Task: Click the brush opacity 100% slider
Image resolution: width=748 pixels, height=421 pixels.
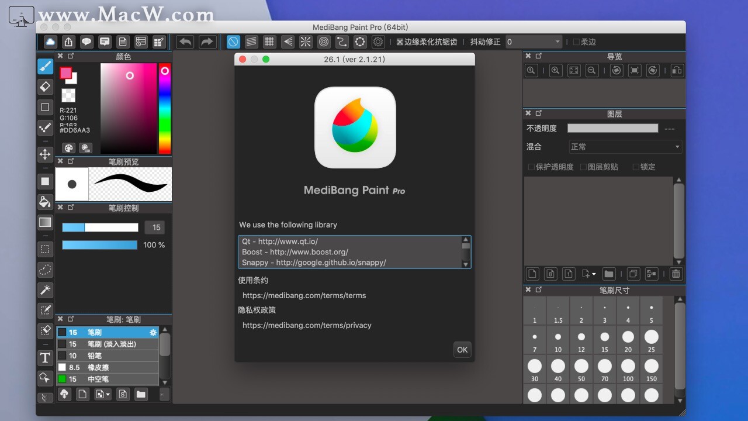Action: click(x=100, y=244)
